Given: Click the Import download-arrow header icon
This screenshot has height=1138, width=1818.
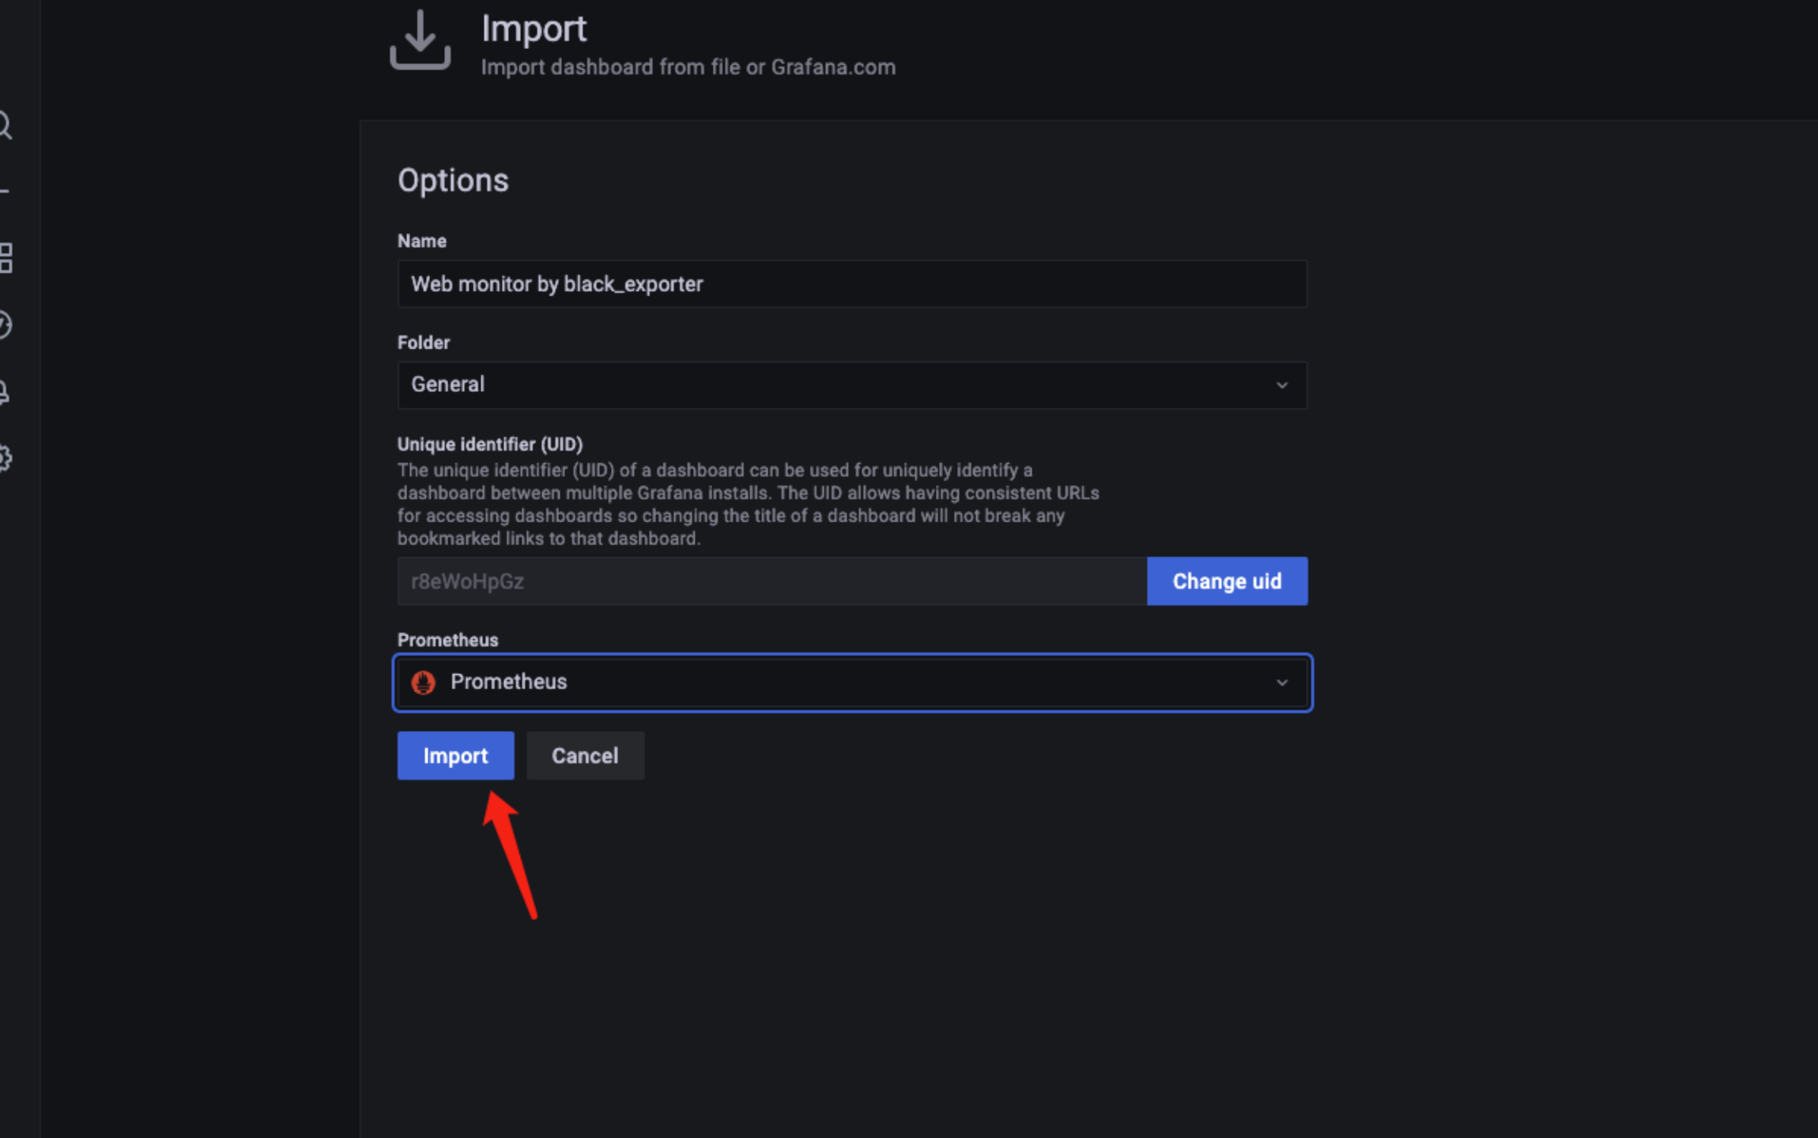Looking at the screenshot, I should (x=420, y=41).
